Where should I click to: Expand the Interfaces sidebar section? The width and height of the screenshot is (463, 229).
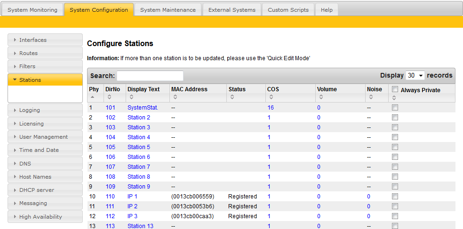pyautogui.click(x=45, y=40)
